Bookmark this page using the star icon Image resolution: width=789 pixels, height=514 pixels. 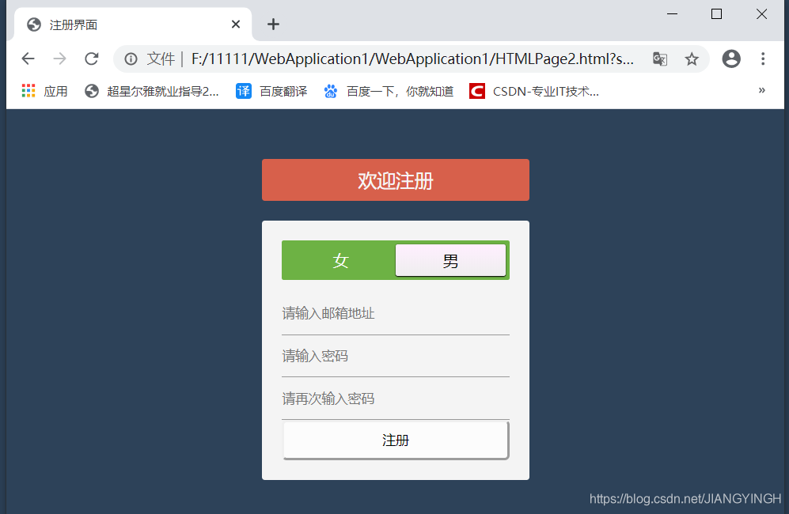click(x=692, y=59)
